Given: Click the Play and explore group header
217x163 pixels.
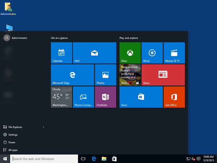Looking at the screenshot, I should 129,38.
